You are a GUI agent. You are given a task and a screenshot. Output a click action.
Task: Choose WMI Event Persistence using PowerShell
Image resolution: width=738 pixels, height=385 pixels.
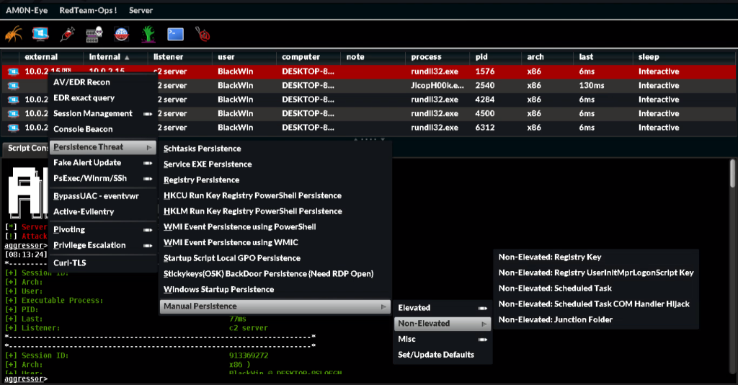(x=275, y=227)
